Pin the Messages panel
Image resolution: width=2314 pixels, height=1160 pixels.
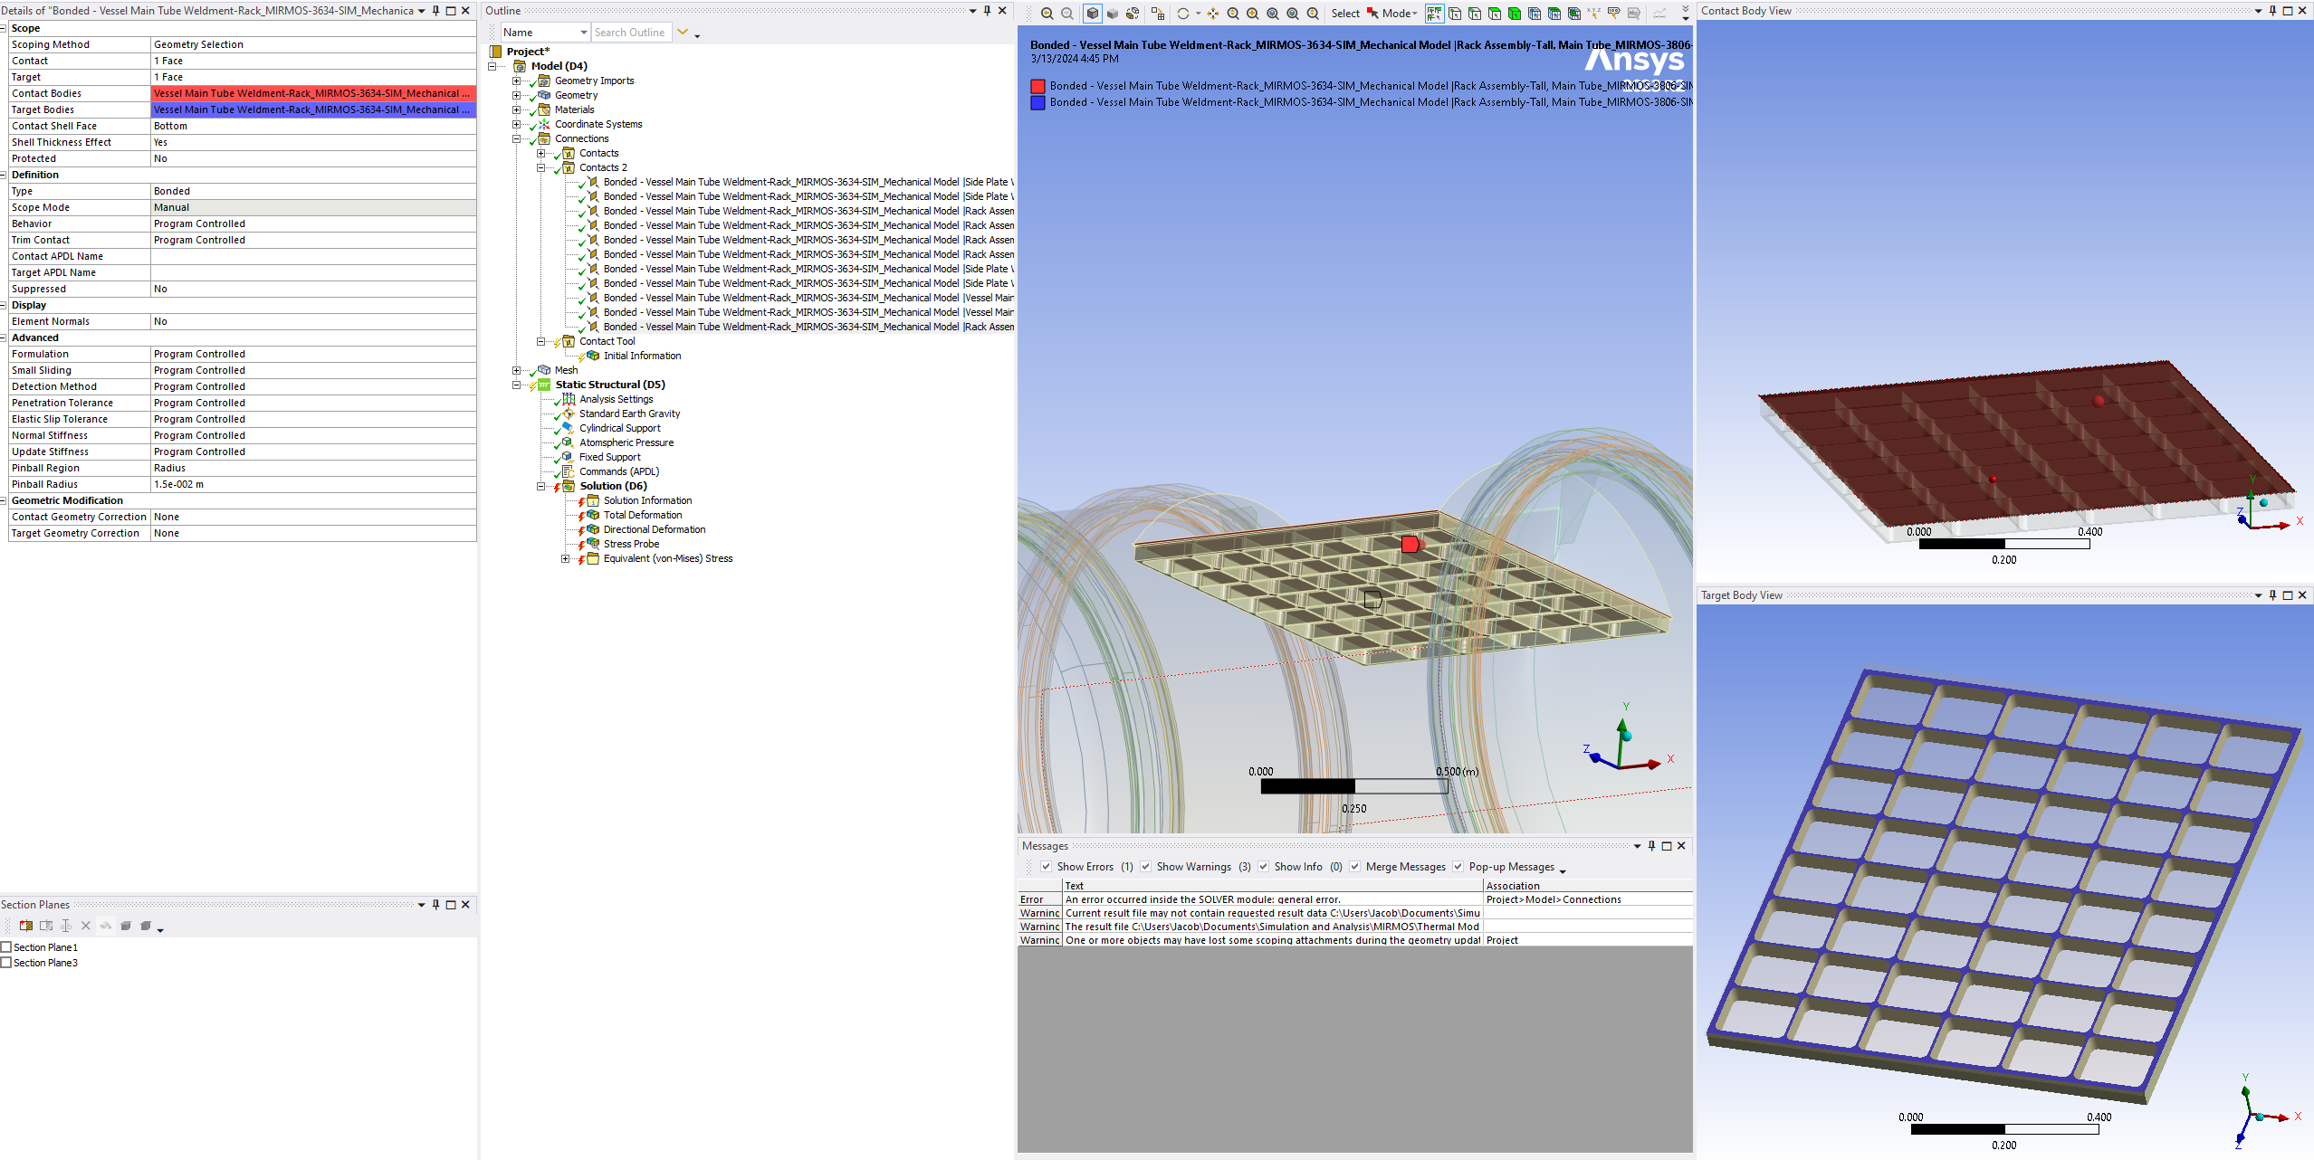(1651, 846)
